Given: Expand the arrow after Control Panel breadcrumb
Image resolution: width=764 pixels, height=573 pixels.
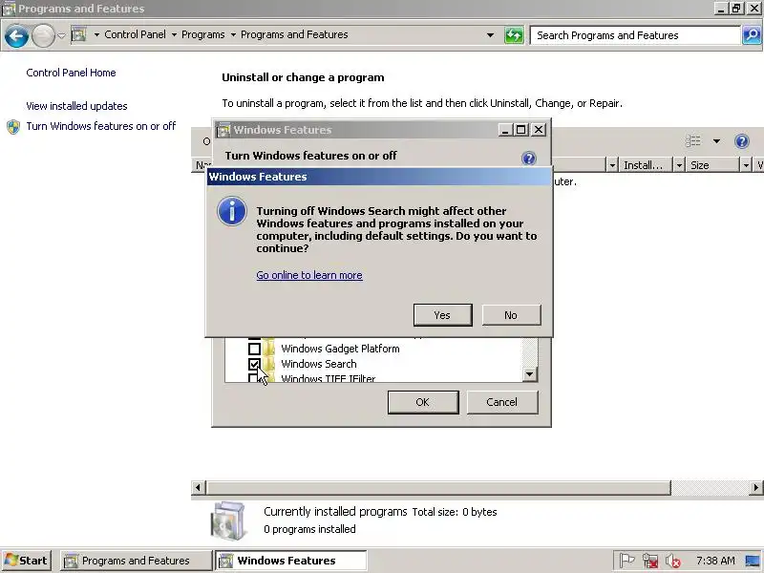Looking at the screenshot, I should tap(174, 35).
